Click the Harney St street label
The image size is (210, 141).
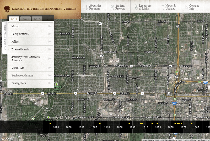pos(163,103)
